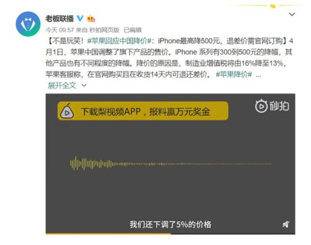The width and height of the screenshot is (311, 245).
Task: Click the 已编辑 edited label
Action: tap(132, 30)
